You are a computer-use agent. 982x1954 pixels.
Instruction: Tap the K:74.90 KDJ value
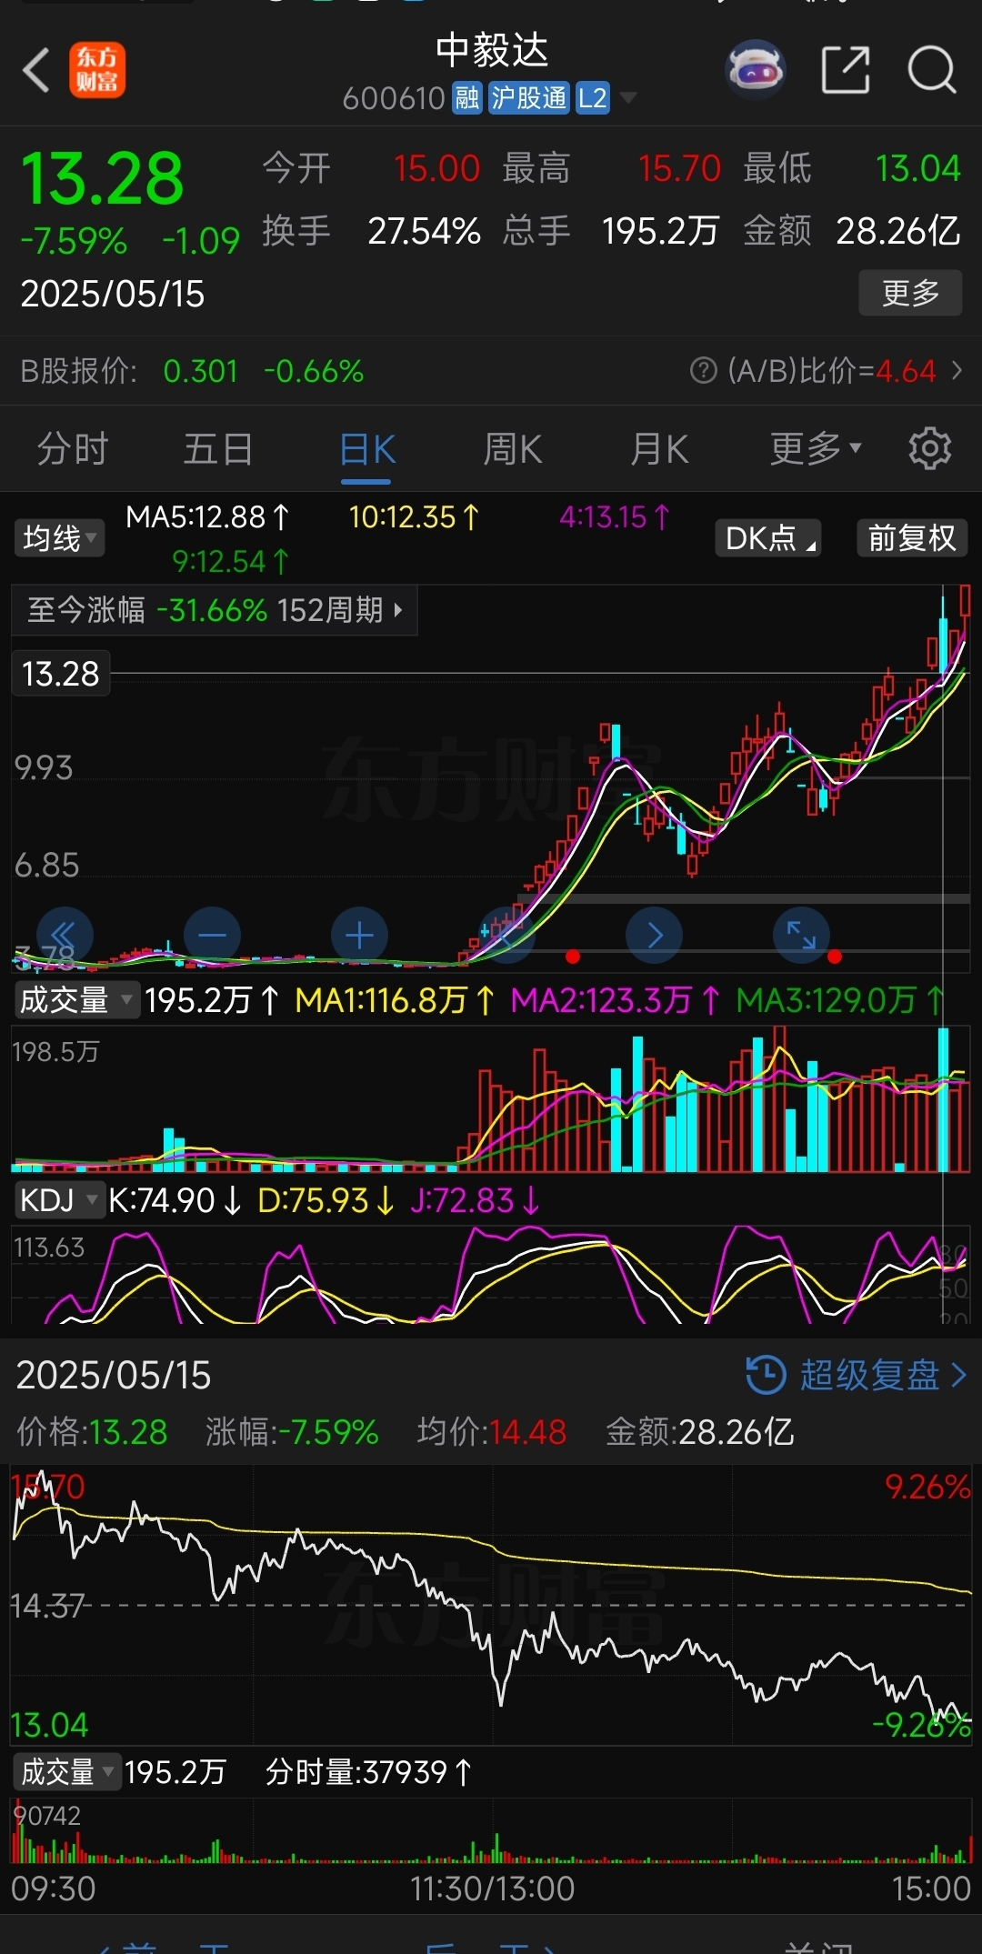pyautogui.click(x=175, y=1200)
